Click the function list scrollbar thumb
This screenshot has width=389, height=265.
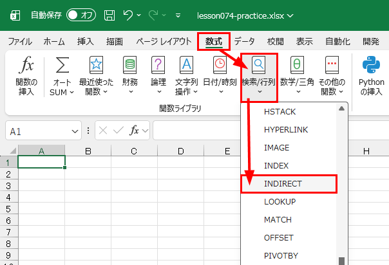point(341,261)
